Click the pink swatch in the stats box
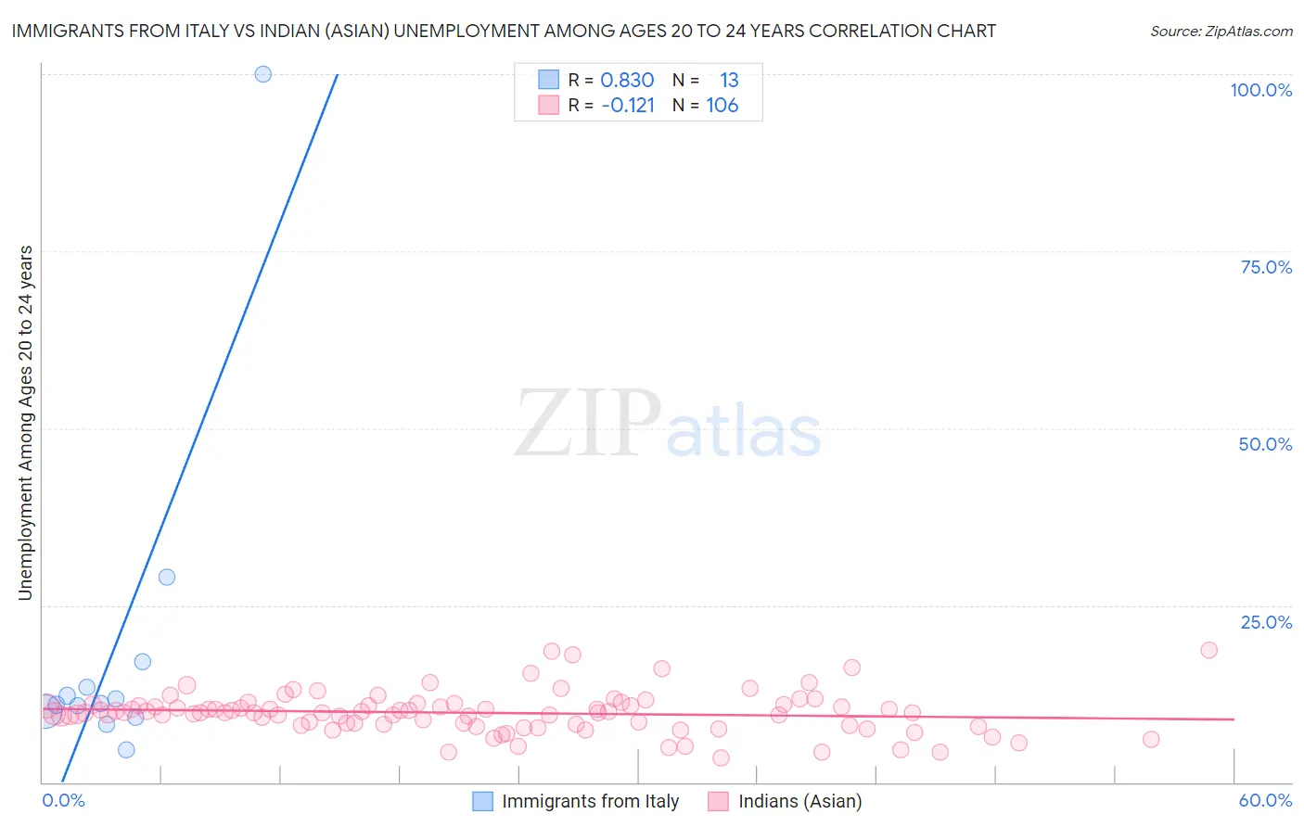This screenshot has height=827, width=1304. [x=548, y=105]
